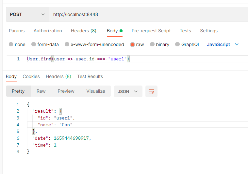Open the JSON response format dropdown
248x174 pixels.
128,91
